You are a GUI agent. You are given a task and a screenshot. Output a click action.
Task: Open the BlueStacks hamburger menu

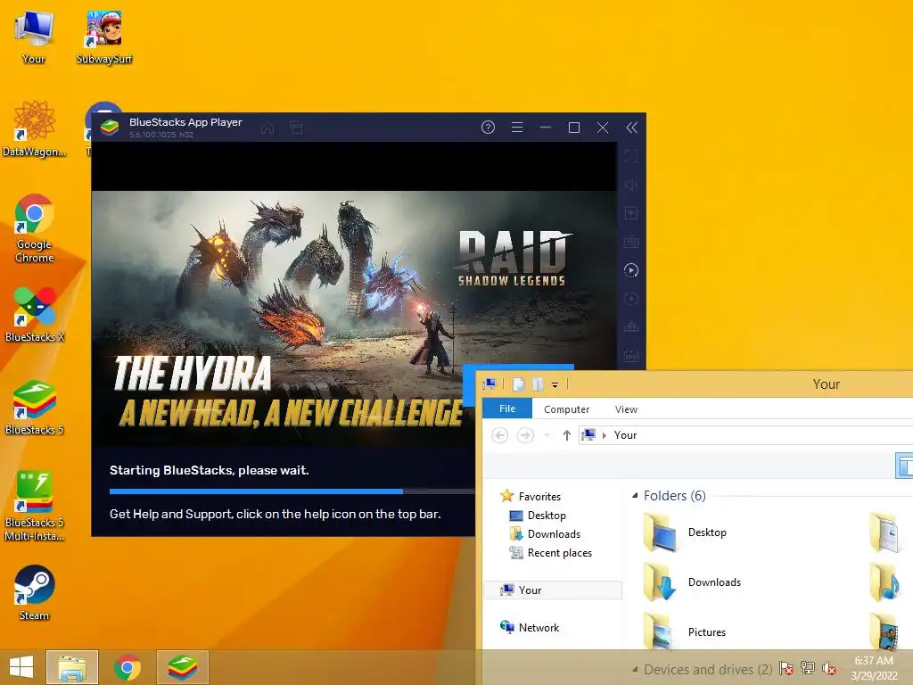pos(516,127)
